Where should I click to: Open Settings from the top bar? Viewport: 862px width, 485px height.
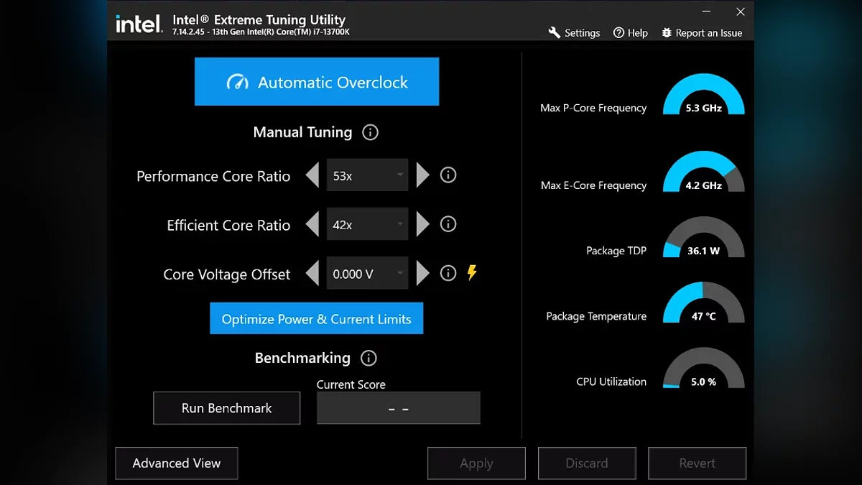574,33
